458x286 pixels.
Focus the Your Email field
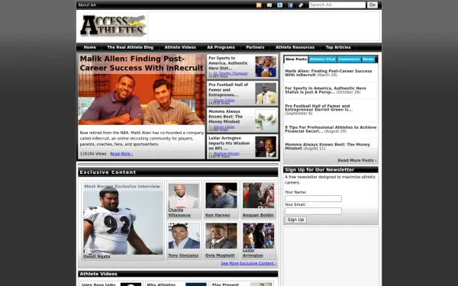[313, 211]
